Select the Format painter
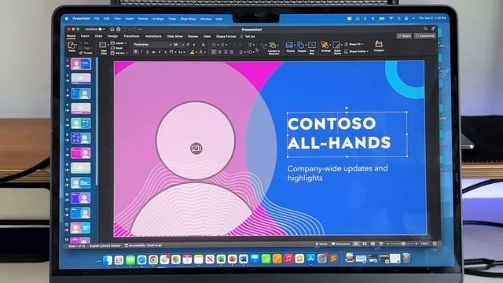 [x=86, y=53]
